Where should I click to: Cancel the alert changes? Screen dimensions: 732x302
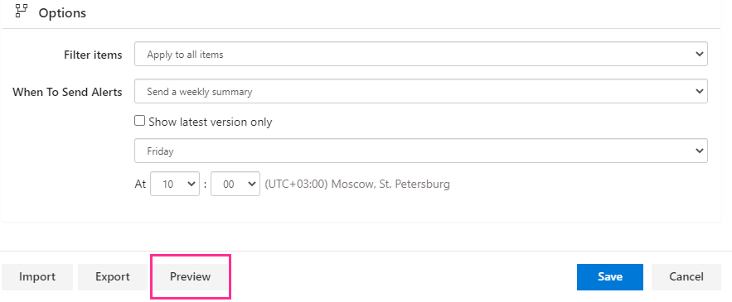click(686, 277)
